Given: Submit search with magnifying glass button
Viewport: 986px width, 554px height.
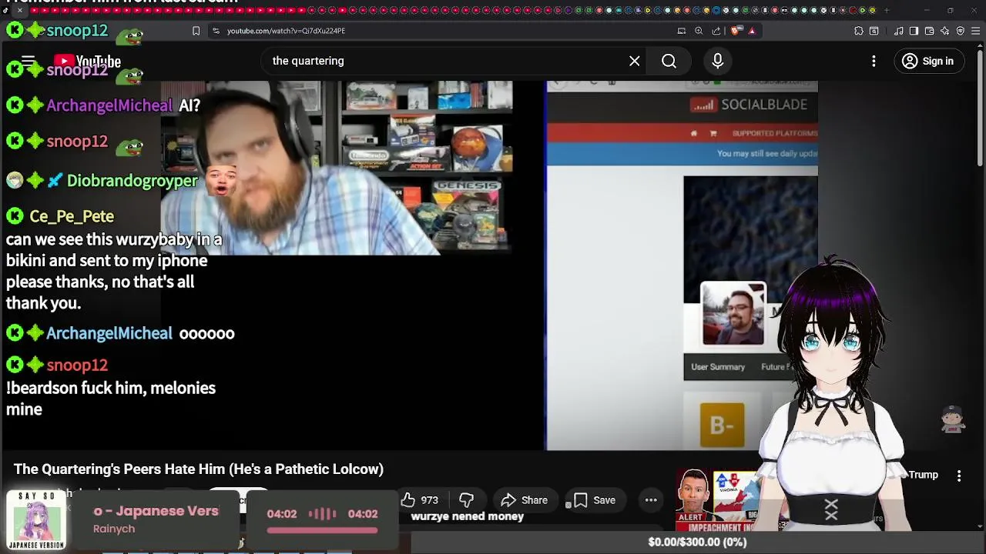Looking at the screenshot, I should coord(669,61).
